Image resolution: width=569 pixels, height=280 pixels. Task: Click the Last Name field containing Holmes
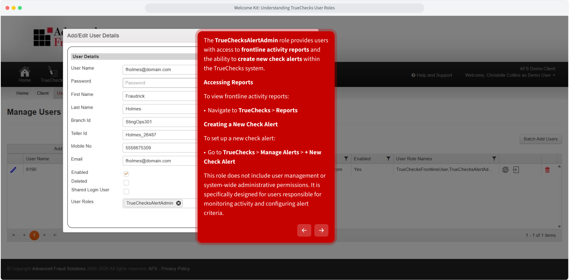click(160, 109)
